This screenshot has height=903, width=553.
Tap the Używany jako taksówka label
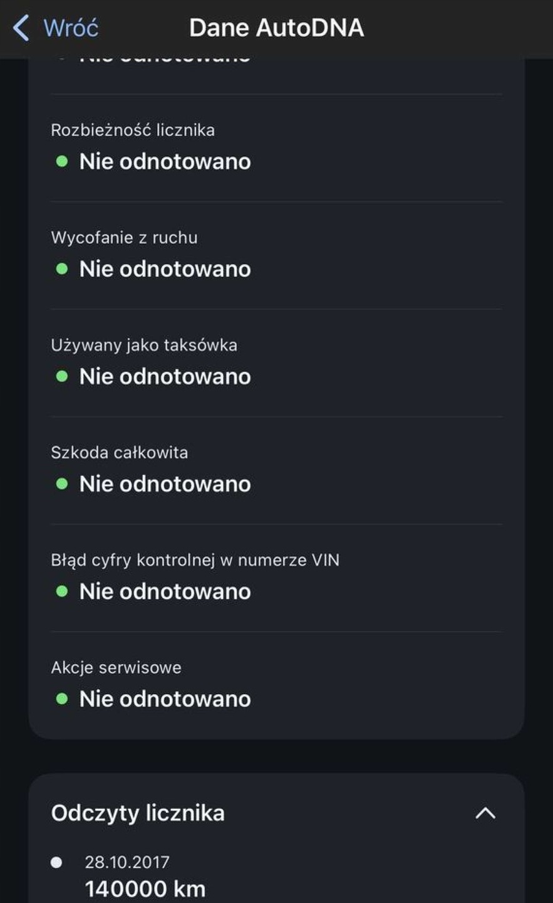tap(144, 345)
